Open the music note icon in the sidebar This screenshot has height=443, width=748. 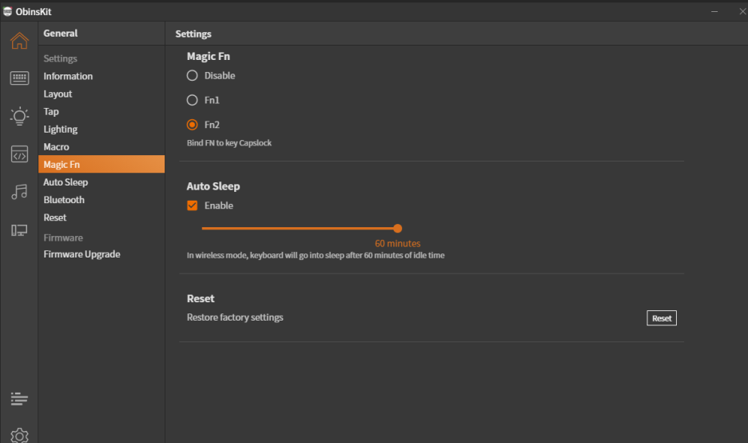[19, 192]
